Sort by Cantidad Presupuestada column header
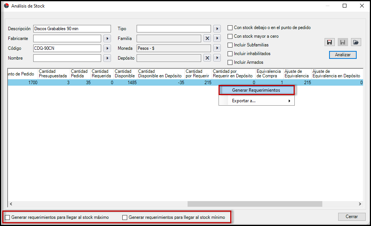 click(x=54, y=74)
